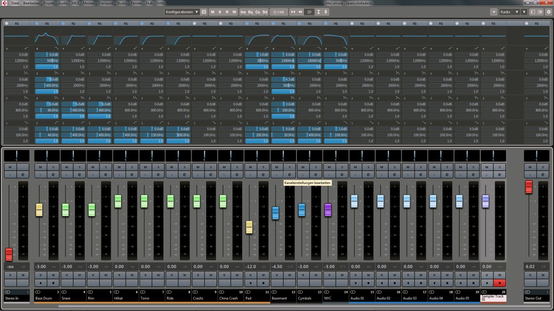This screenshot has height=311, width=554.
Task: Open the Konfigurationen dropdown
Action: [182, 12]
